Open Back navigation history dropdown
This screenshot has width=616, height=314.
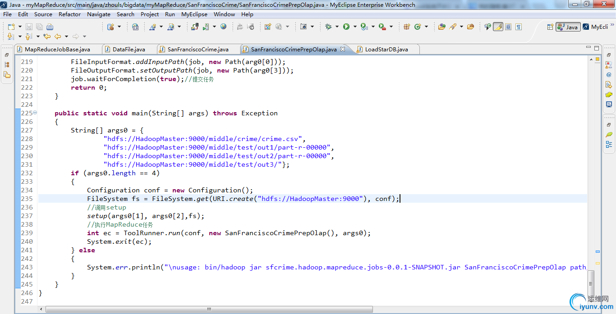66,36
